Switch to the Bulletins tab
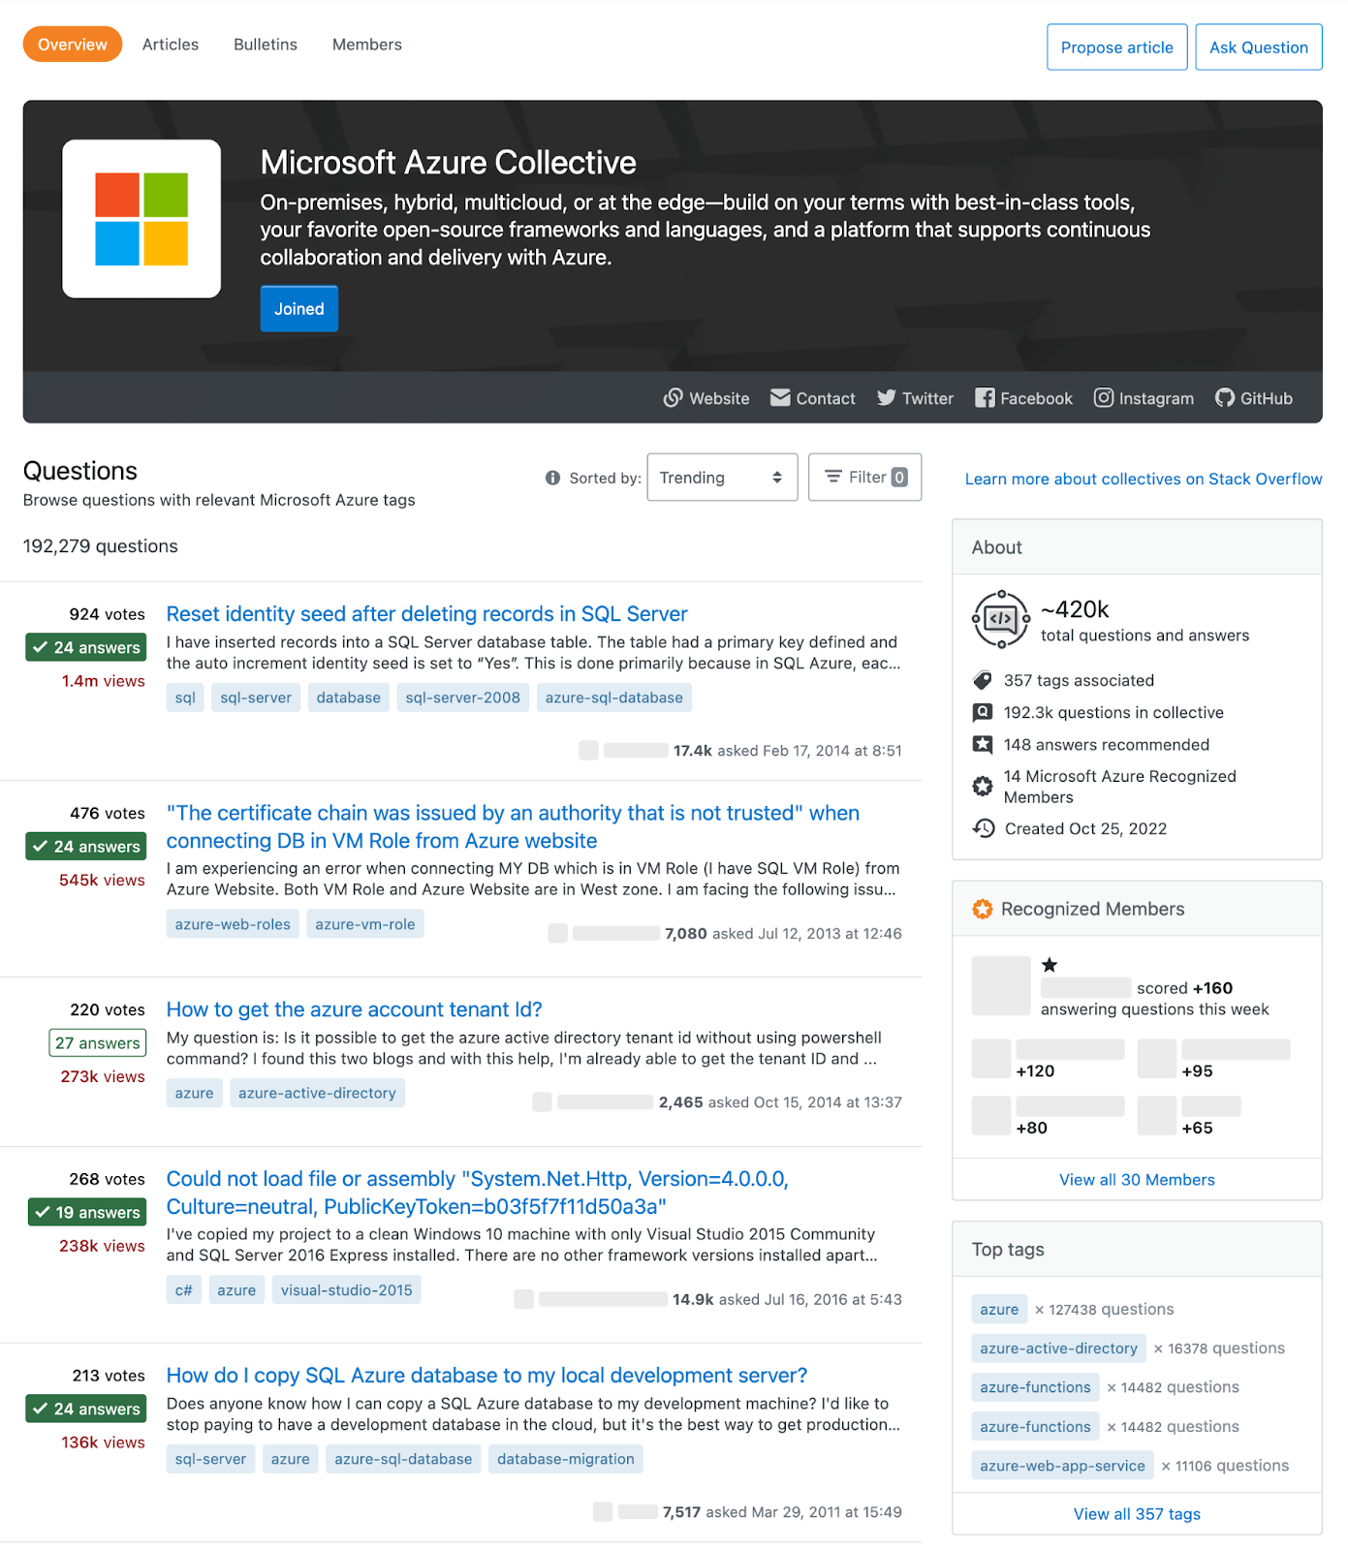 (x=266, y=45)
